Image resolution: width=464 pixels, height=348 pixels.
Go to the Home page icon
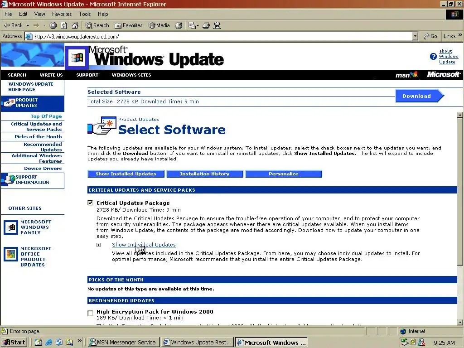pos(75,25)
